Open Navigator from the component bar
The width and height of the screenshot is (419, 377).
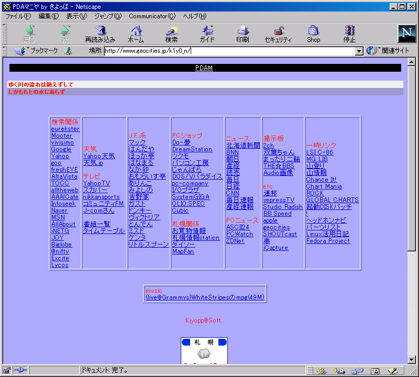tap(322, 371)
